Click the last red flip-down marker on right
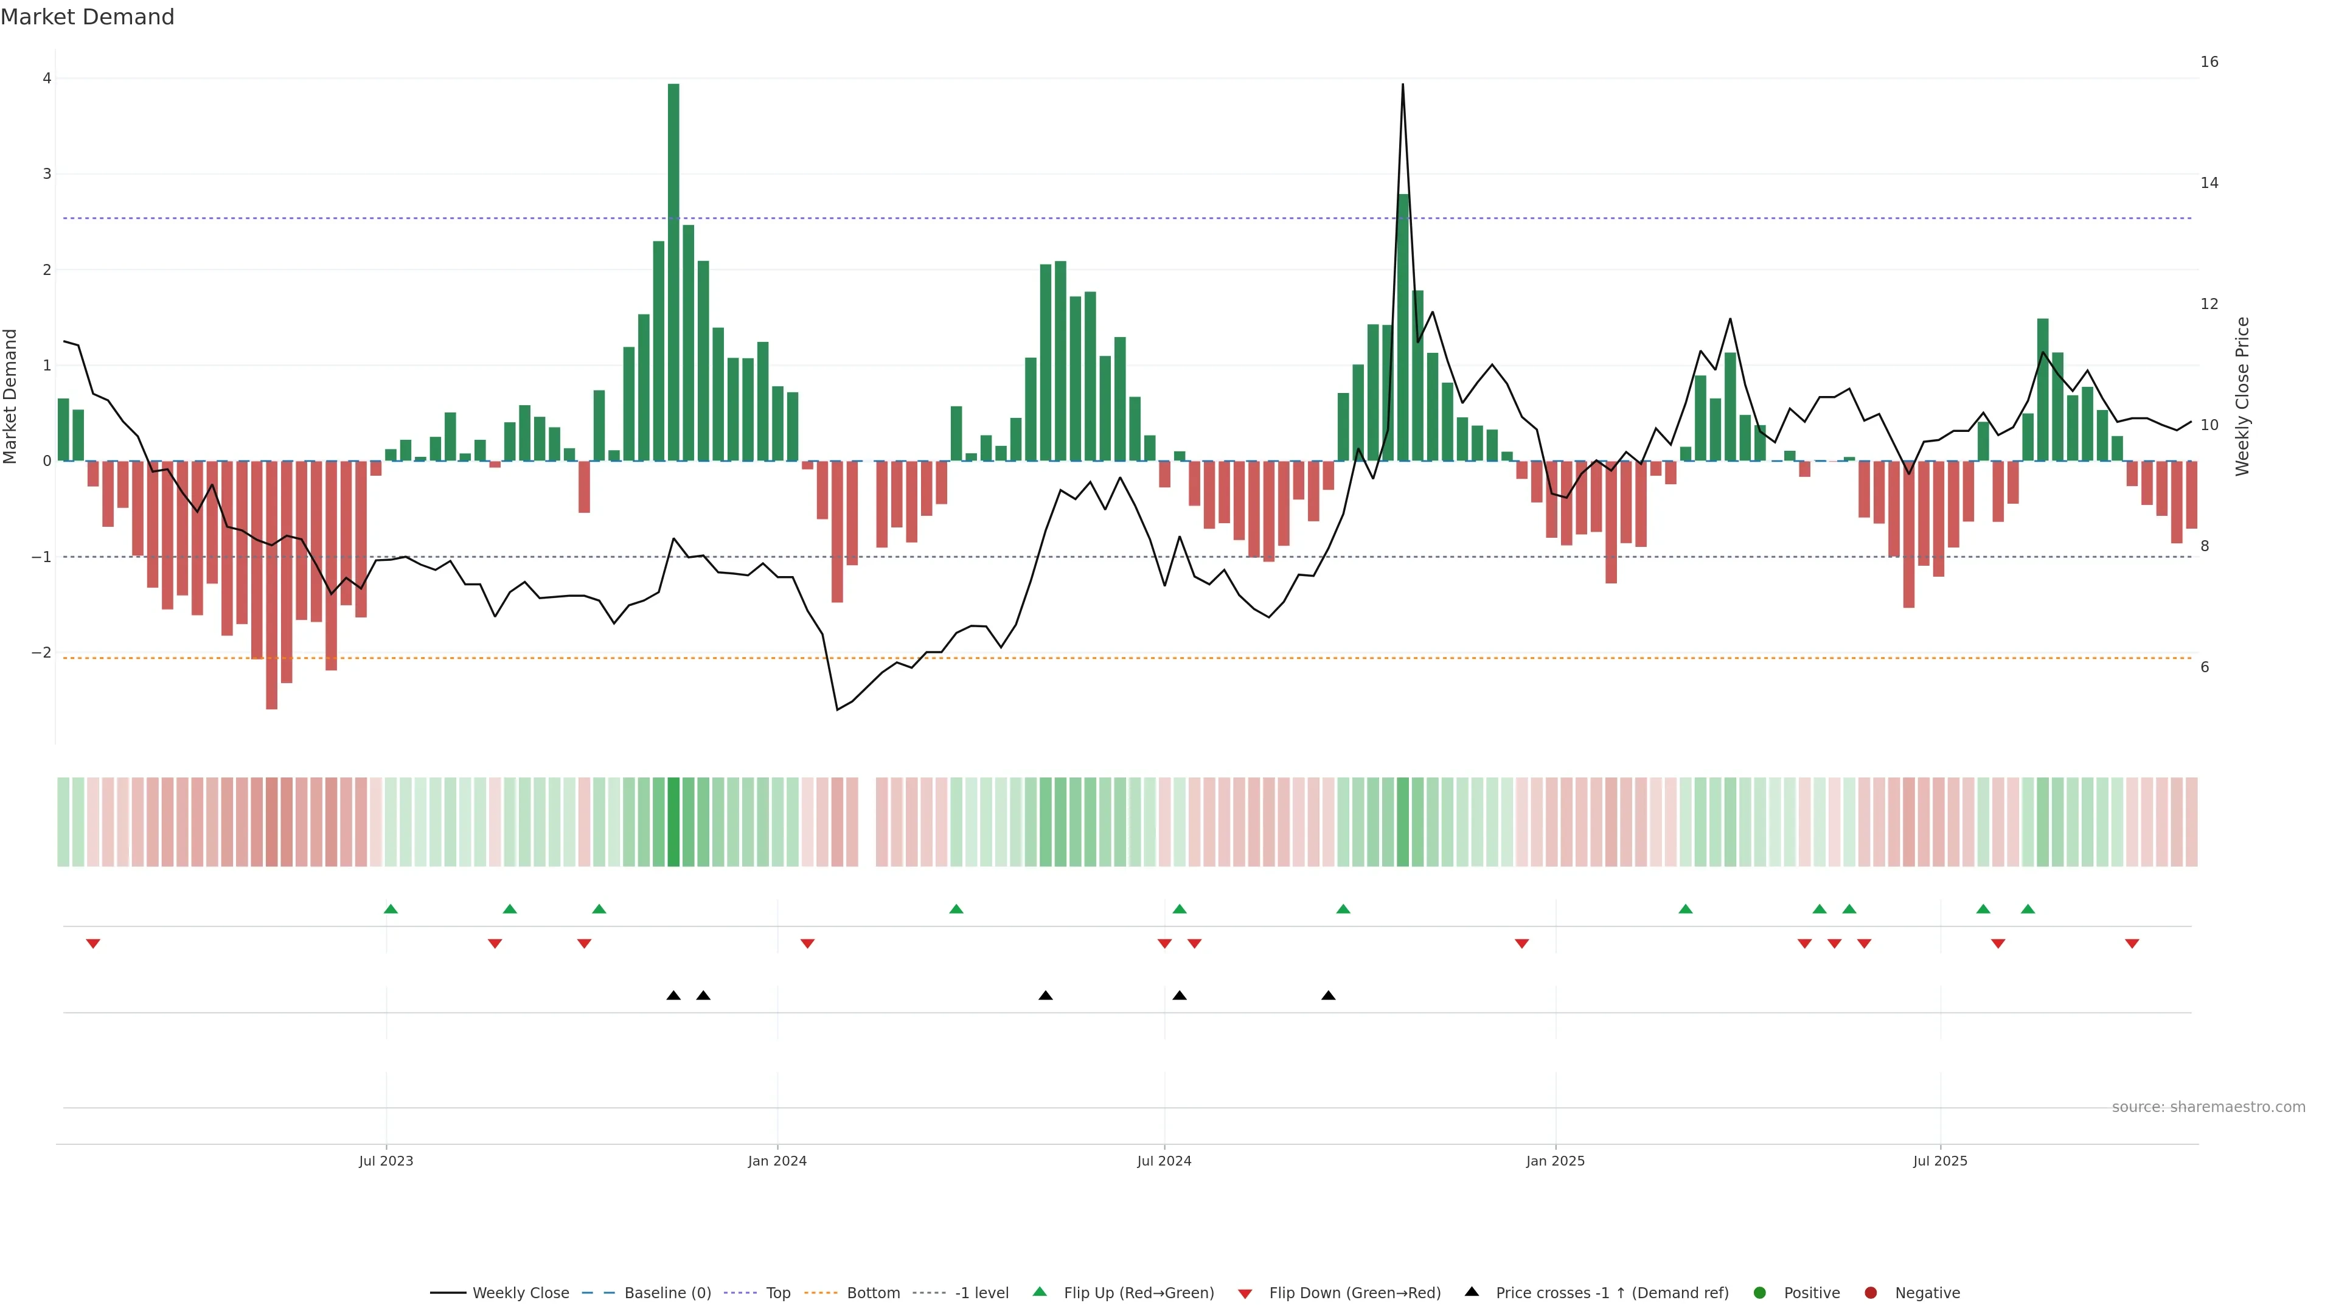The height and width of the screenshot is (1314, 2336). [x=2132, y=944]
